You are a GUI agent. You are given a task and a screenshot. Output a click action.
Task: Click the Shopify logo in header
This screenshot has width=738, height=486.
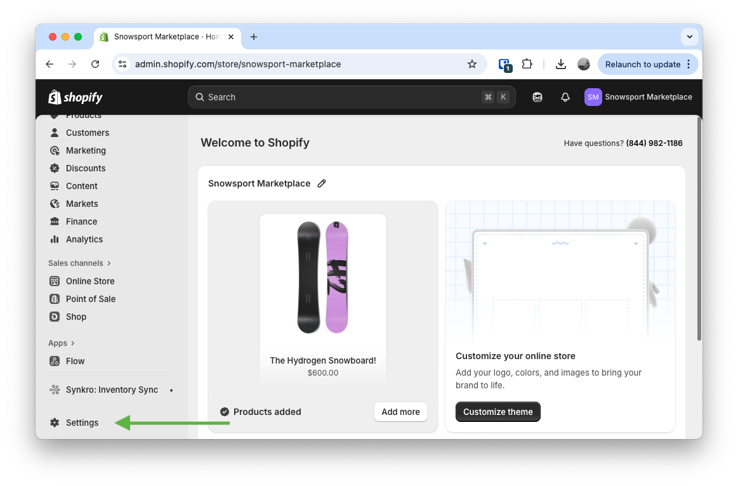point(76,97)
